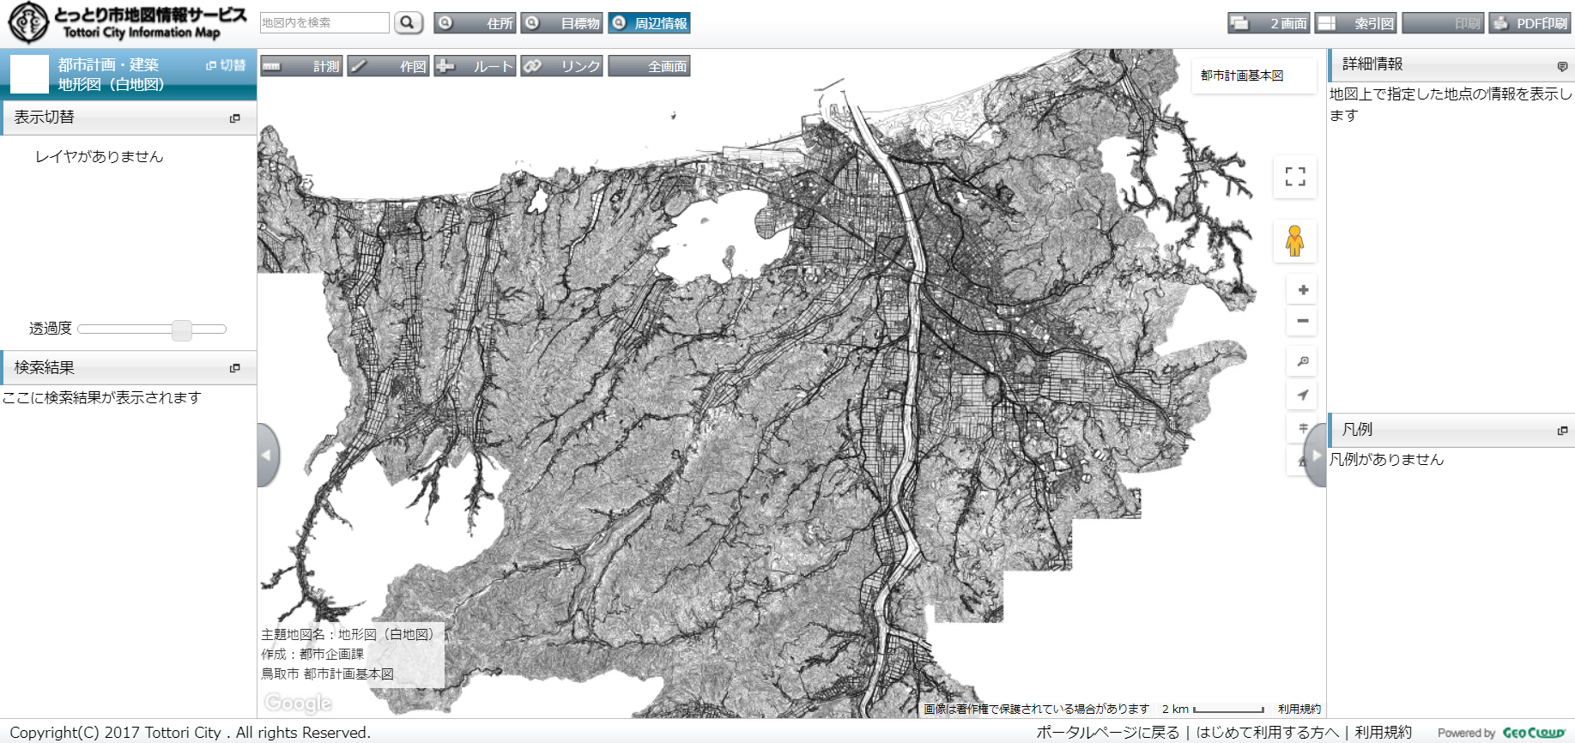Open the 住所 address search
This screenshot has height=743, width=1575.
pos(475,23)
